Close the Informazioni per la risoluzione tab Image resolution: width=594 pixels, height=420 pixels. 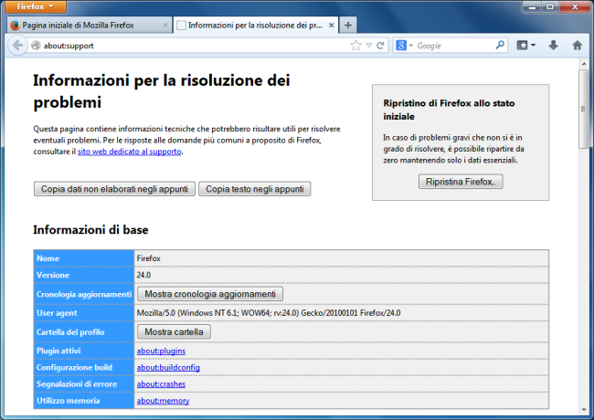coord(331,26)
